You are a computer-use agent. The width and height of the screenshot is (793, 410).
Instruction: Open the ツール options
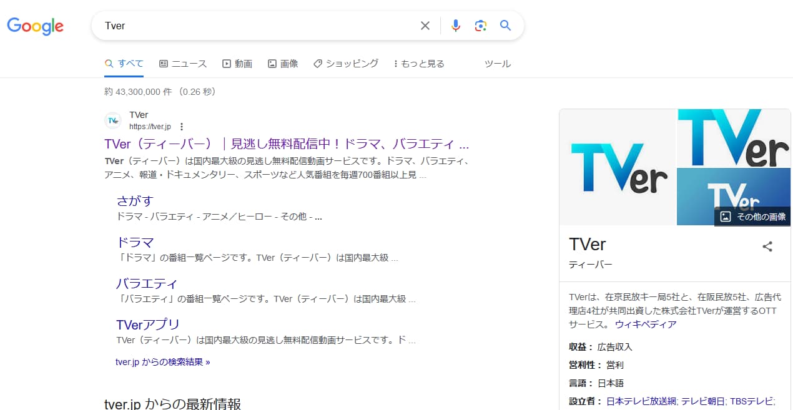tap(497, 63)
